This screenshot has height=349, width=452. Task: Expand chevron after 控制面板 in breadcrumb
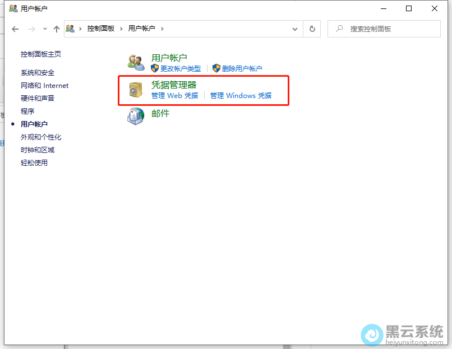pyautogui.click(x=121, y=29)
